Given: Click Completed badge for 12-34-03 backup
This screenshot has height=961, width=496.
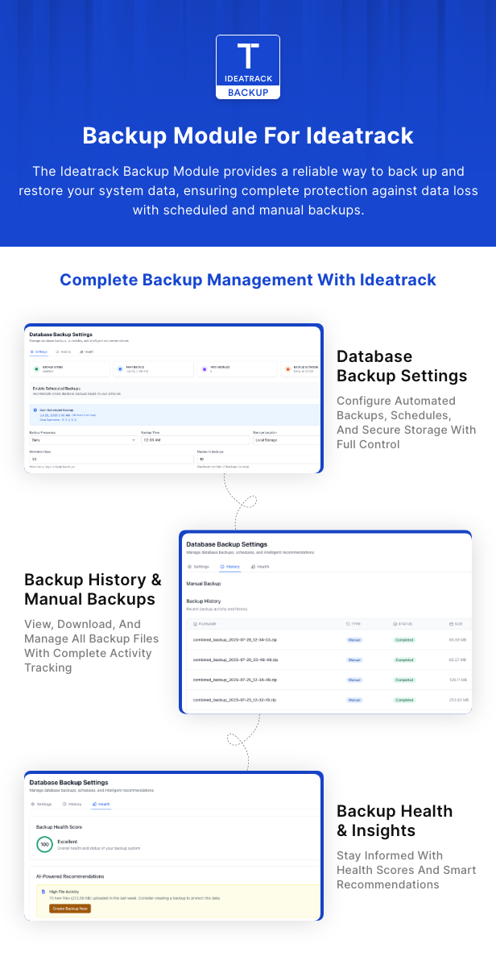Looking at the screenshot, I should click(404, 640).
